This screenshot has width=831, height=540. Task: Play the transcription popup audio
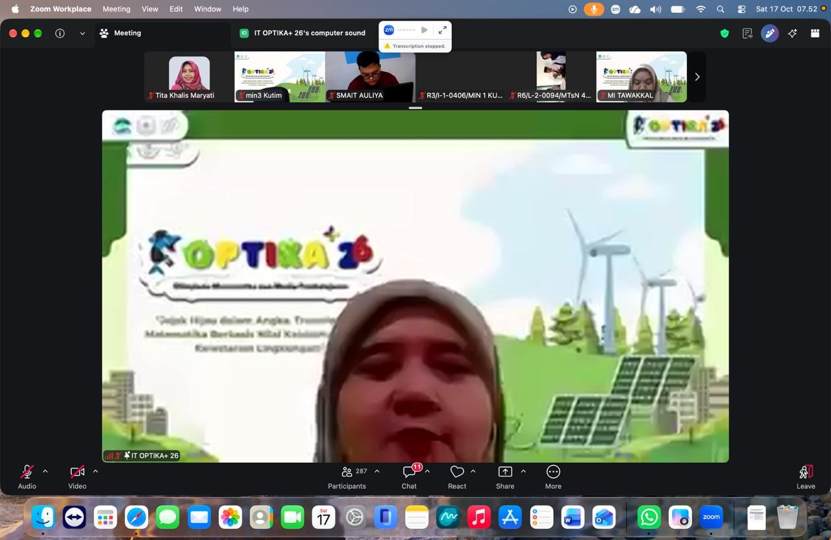click(x=424, y=30)
